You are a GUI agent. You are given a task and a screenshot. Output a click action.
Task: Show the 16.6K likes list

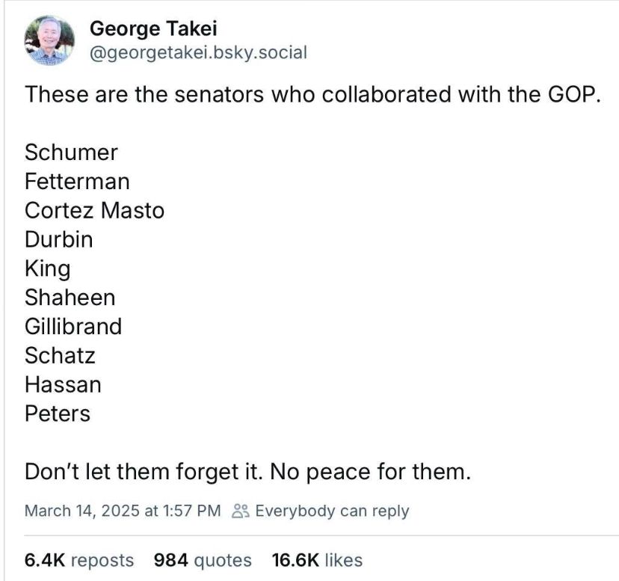[x=318, y=560]
